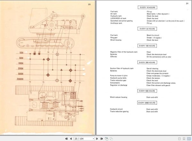The width and height of the screenshot is (192, 141).
Task: Click page number 31 on right page
Action: click(187, 4)
